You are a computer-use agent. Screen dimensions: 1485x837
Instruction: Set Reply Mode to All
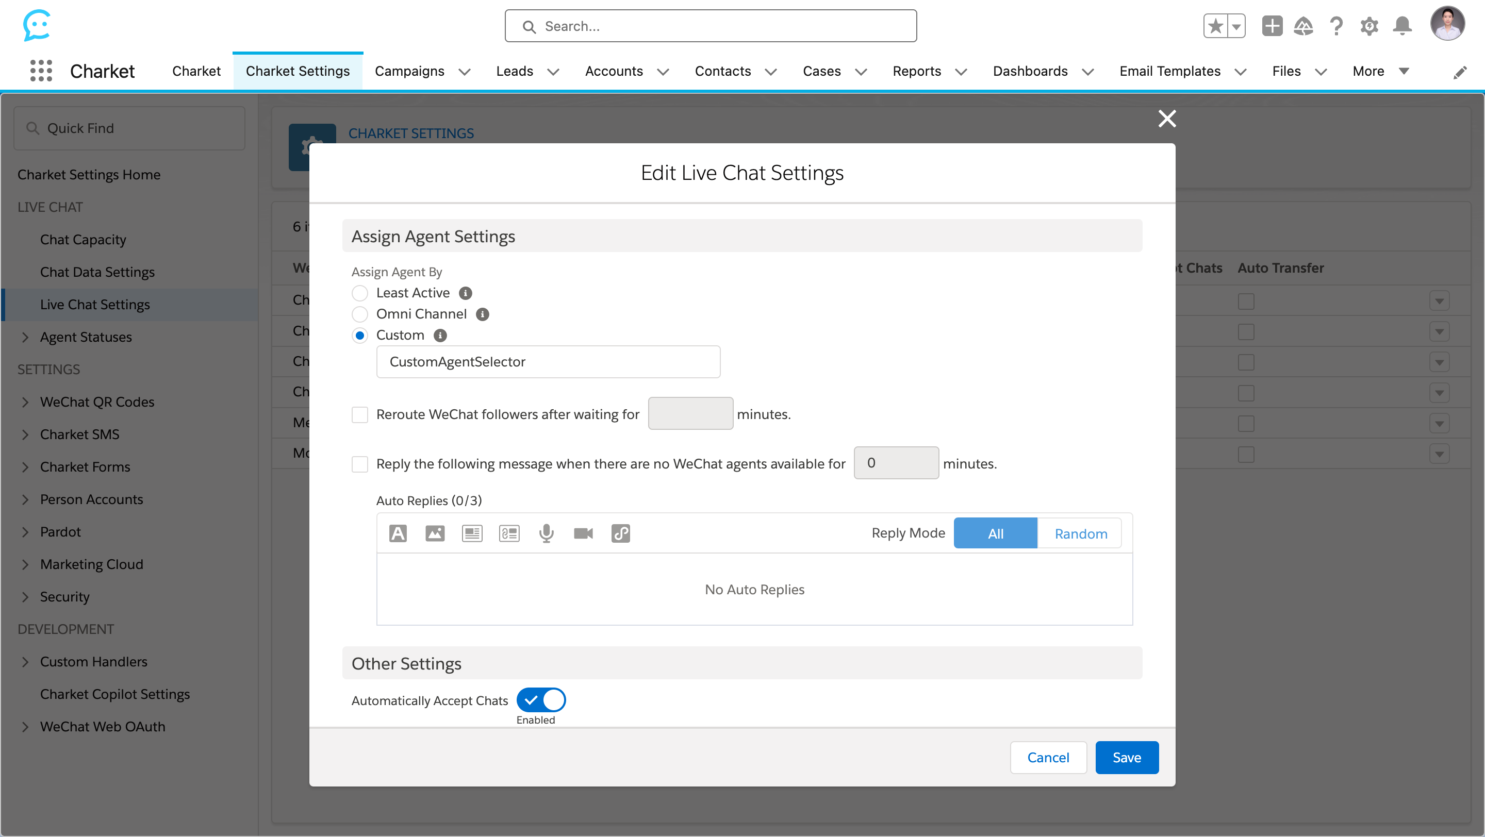tap(996, 533)
